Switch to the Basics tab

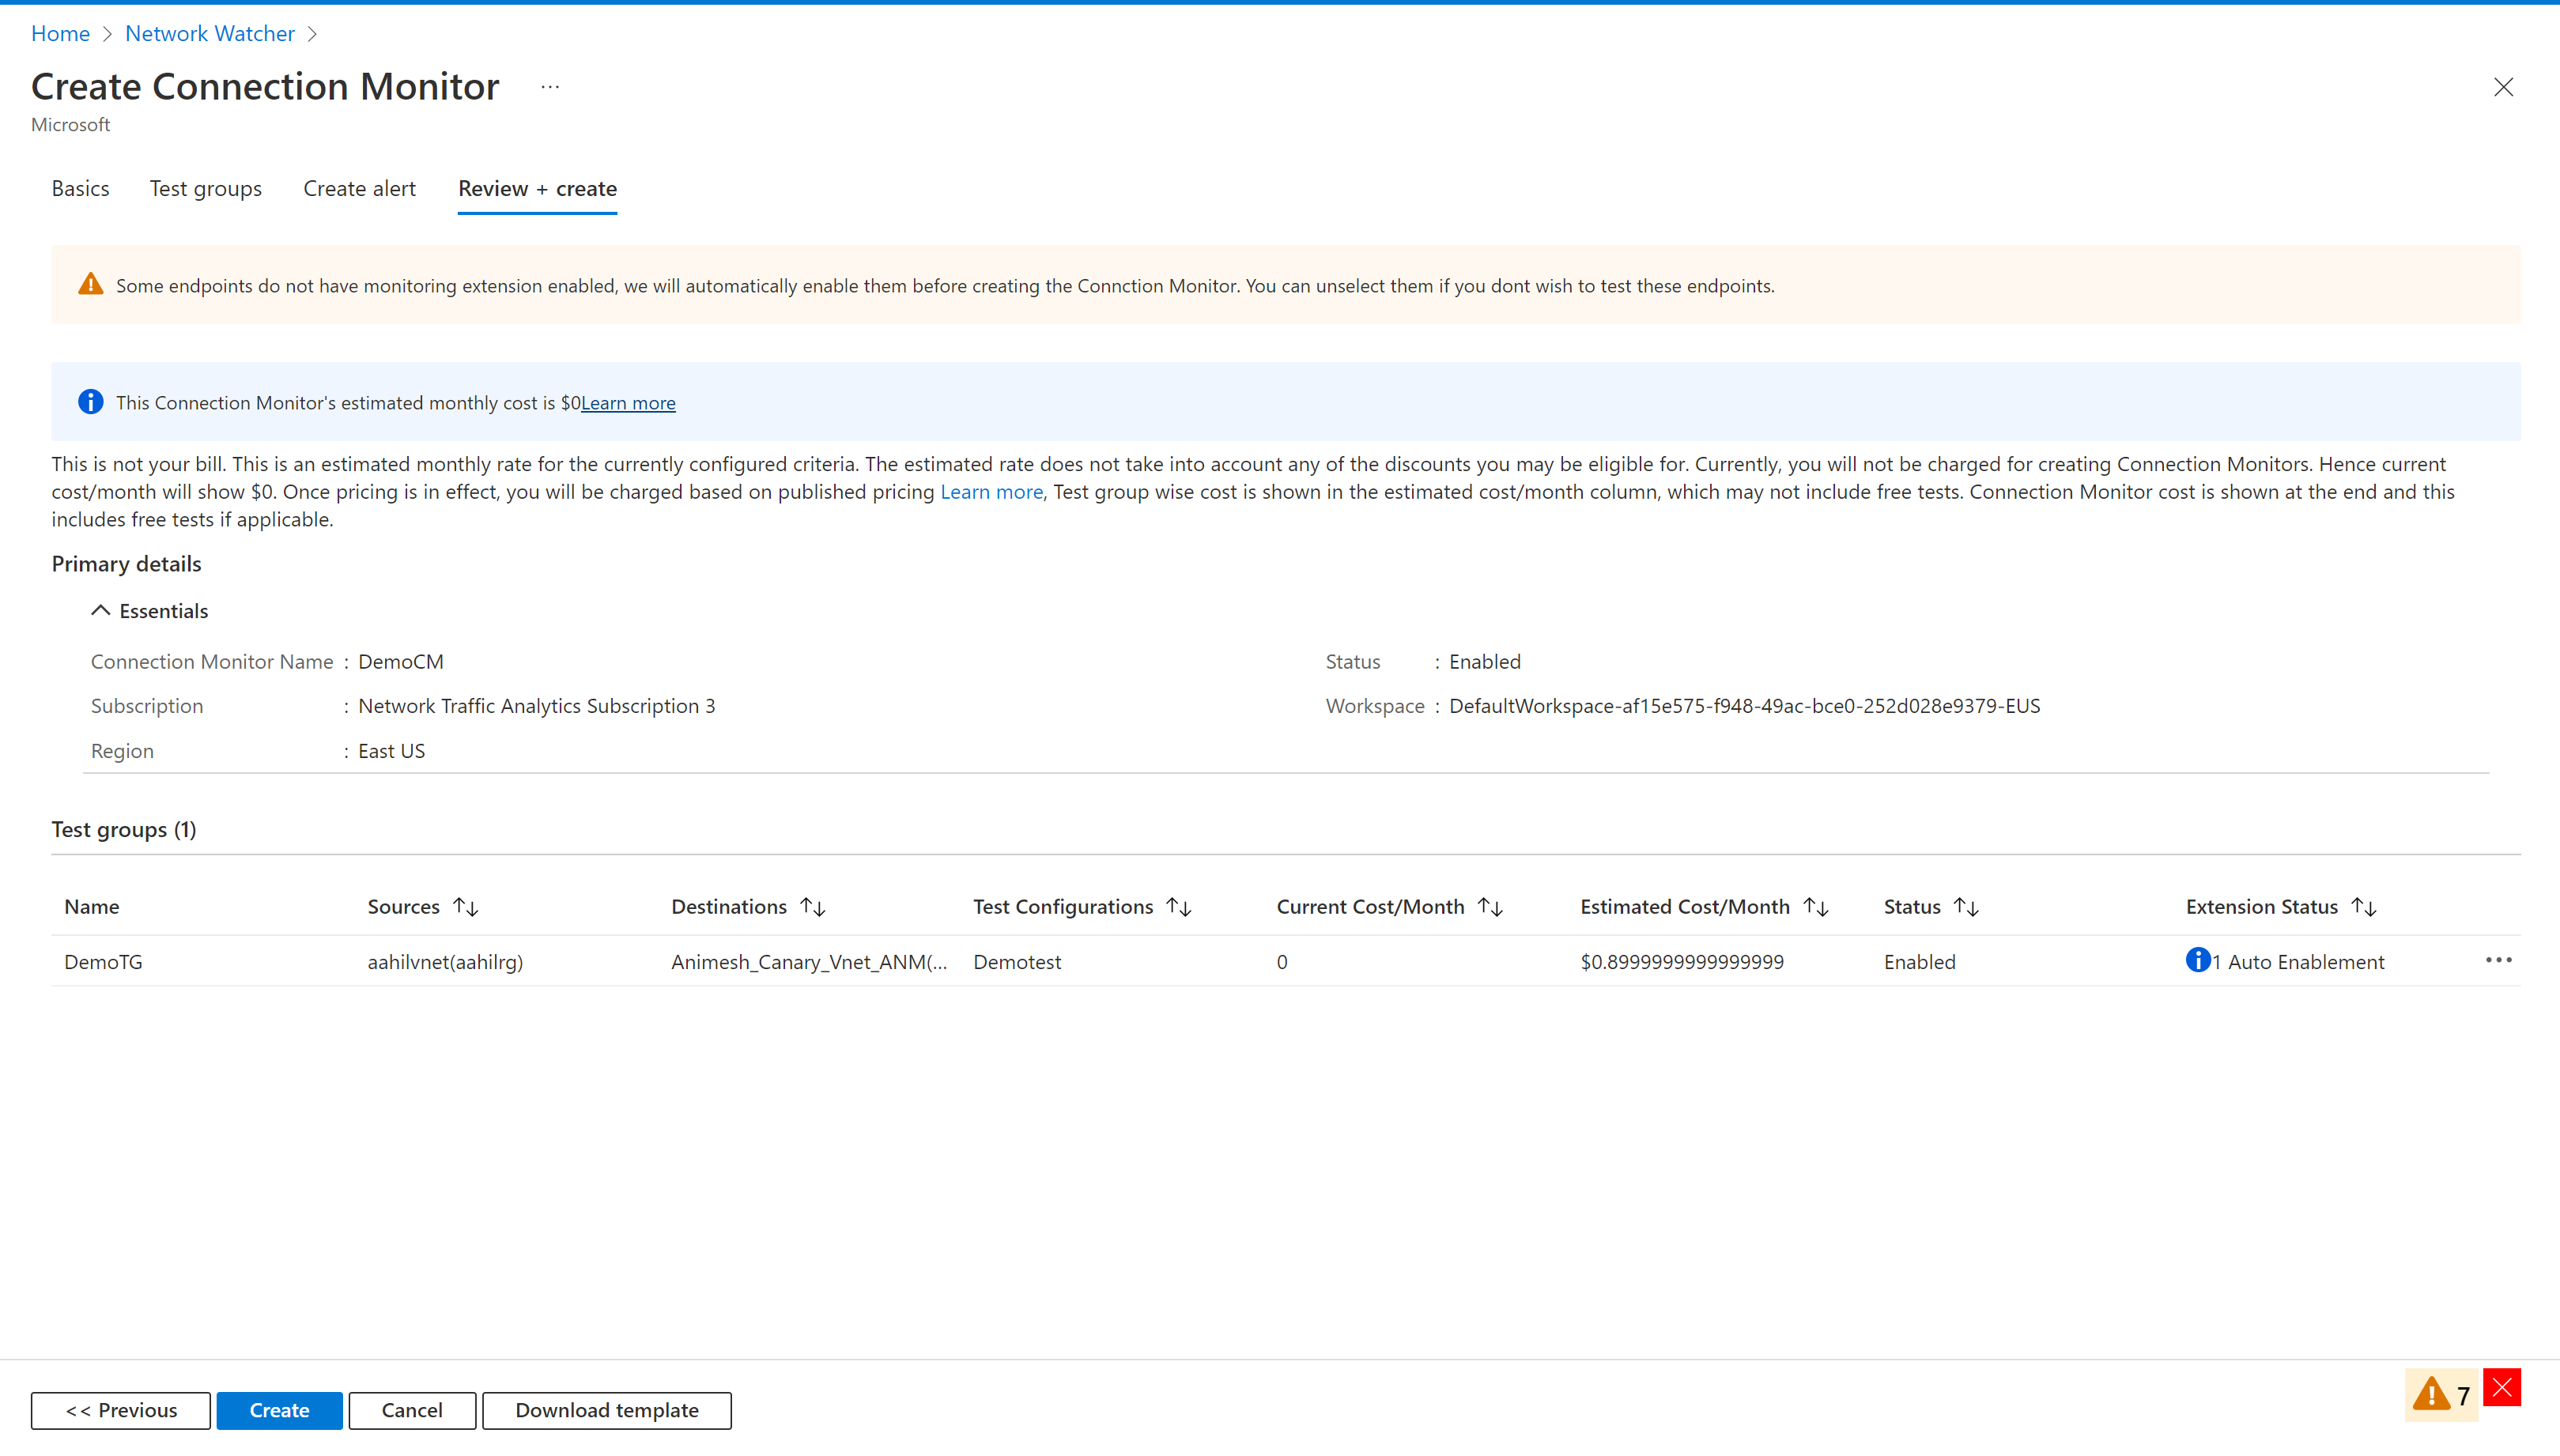pos(81,188)
